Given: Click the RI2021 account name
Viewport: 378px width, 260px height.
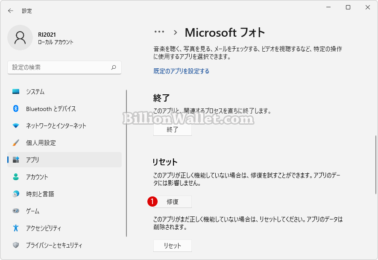Looking at the screenshot, I should 47,35.
